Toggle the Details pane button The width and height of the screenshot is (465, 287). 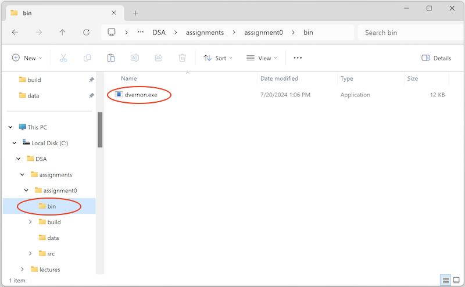tap(436, 58)
